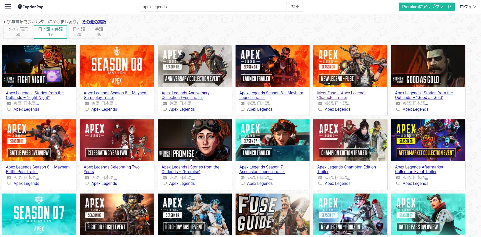Click the apex legends search field
481x237 pixels.
pos(213,7)
